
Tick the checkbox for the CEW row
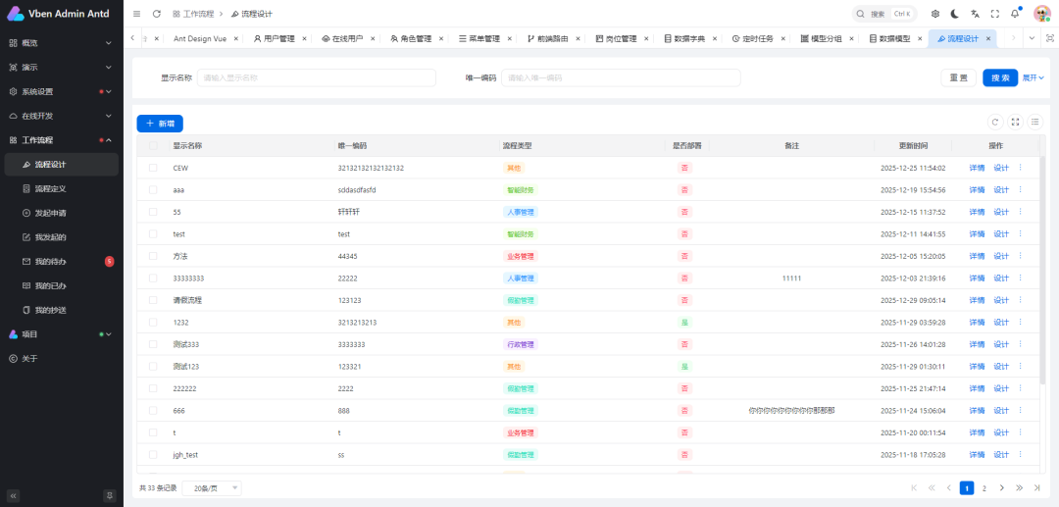153,168
